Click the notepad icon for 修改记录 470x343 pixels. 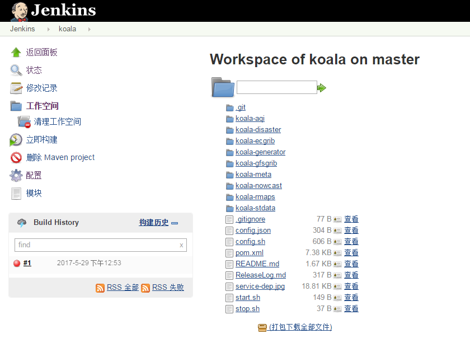16,88
